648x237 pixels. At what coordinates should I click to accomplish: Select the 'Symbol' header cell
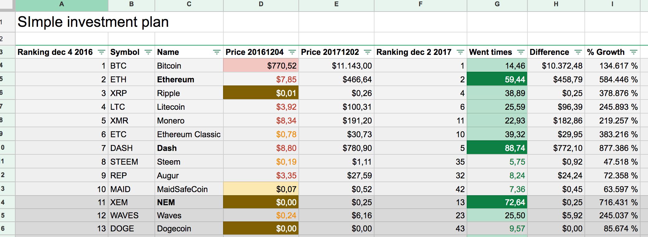(131, 52)
